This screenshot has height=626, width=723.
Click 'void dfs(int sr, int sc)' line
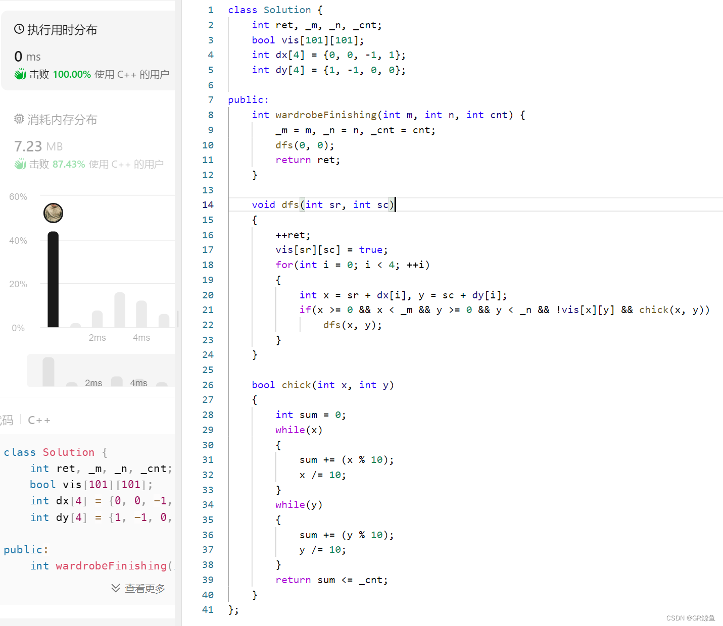[323, 204]
